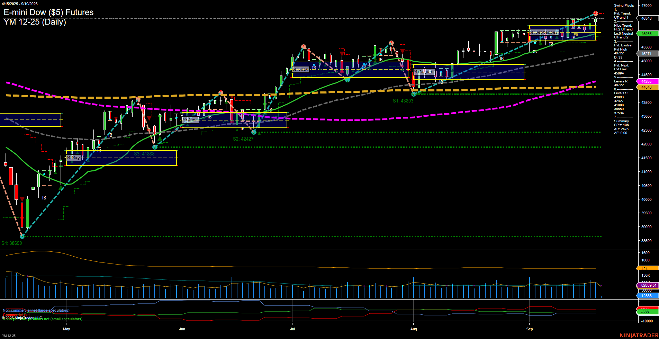The height and width of the screenshot is (339, 659).
Task: Click the S4: 38650 support label
Action: click(x=12, y=243)
